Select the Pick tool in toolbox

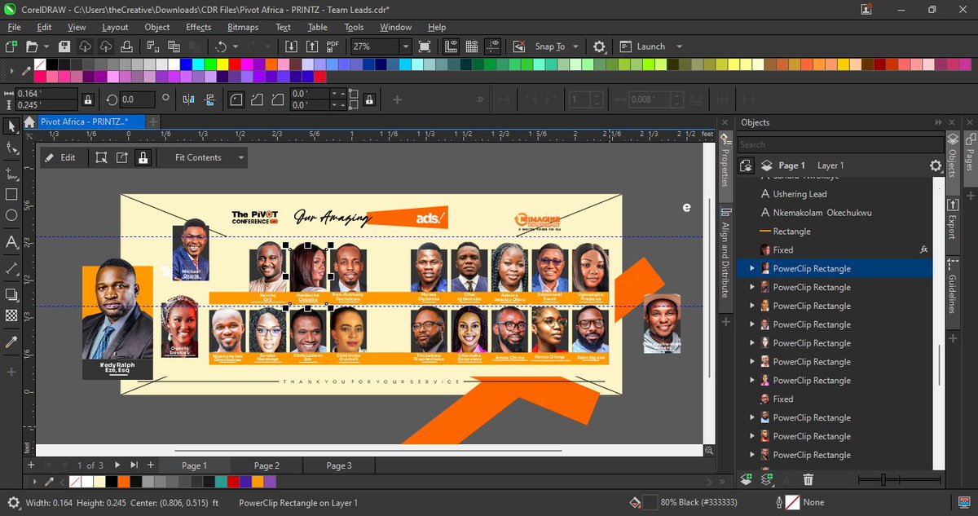11,126
